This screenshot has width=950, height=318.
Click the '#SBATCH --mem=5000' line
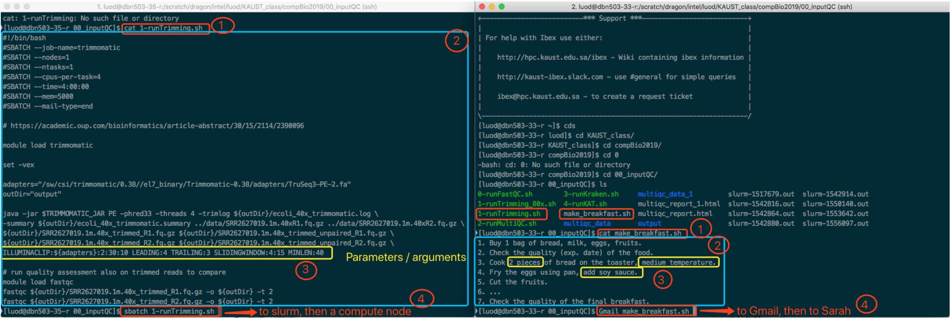tap(38, 96)
